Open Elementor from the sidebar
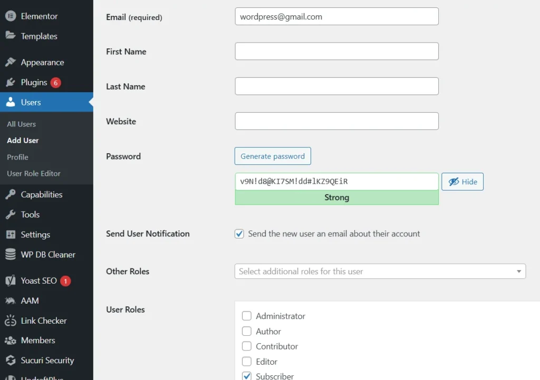Viewport: 540px width, 380px height. click(x=37, y=16)
